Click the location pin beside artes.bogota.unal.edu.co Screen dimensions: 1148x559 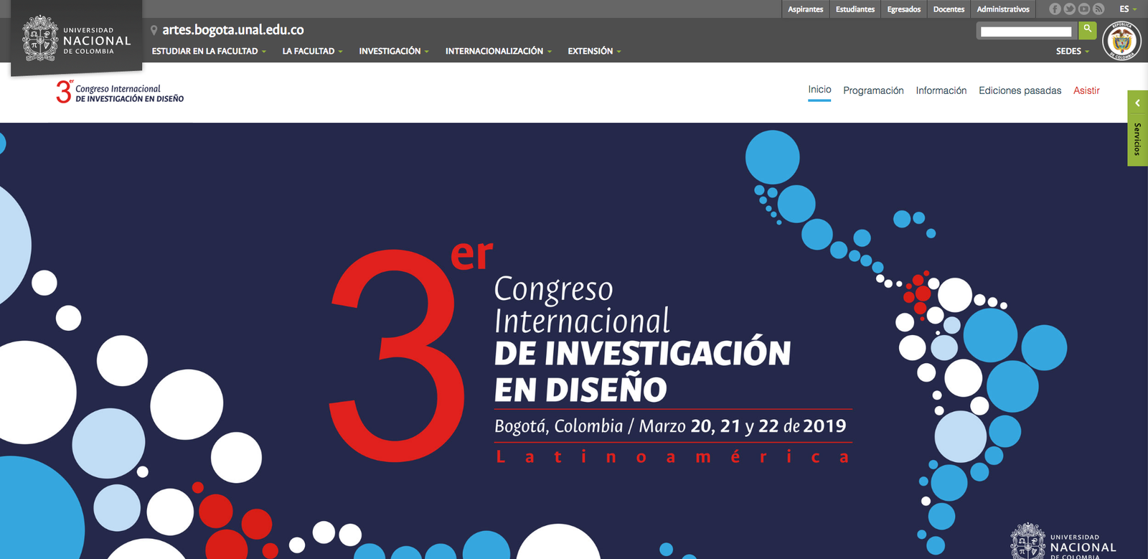pos(154,30)
